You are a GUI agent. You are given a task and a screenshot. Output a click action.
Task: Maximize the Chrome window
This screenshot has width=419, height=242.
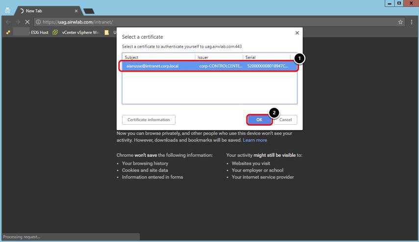(x=399, y=3)
